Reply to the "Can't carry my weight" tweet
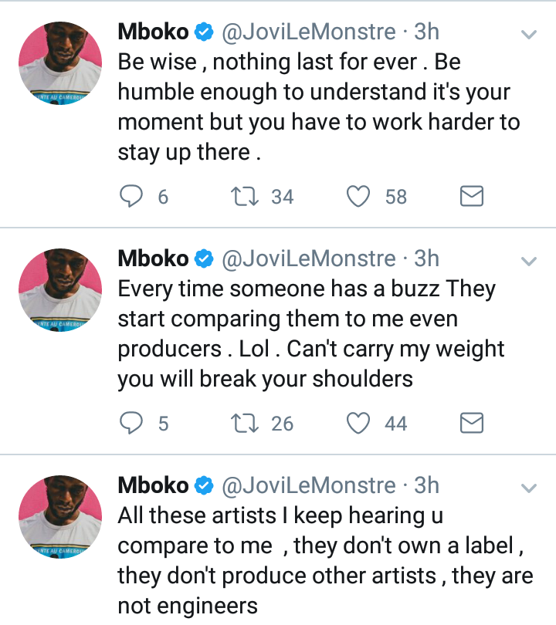The image size is (556, 625). click(131, 423)
